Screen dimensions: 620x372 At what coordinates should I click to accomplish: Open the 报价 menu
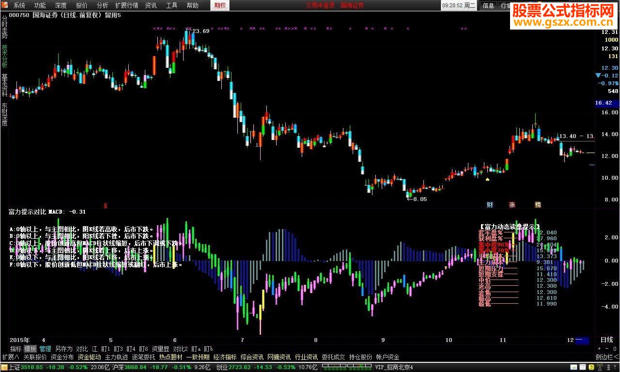82,5
